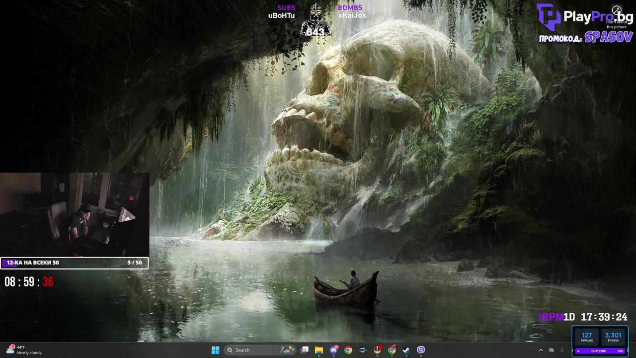Open Discord from the taskbar
This screenshot has width=636, height=358.
pyautogui.click(x=334, y=350)
